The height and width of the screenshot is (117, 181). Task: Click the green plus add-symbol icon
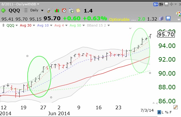tap(3, 10)
